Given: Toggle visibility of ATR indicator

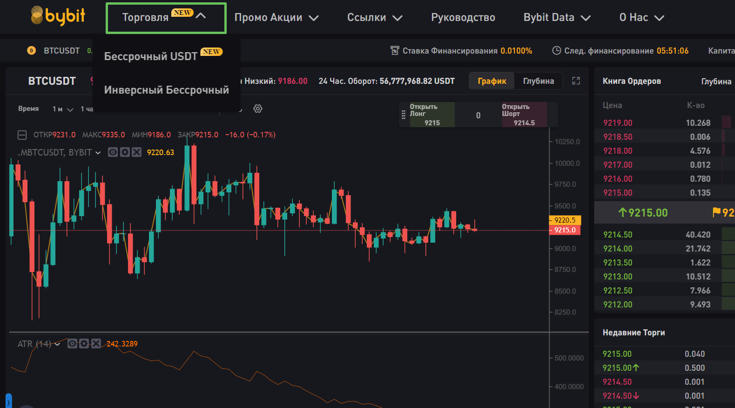Looking at the screenshot, I should [x=72, y=344].
